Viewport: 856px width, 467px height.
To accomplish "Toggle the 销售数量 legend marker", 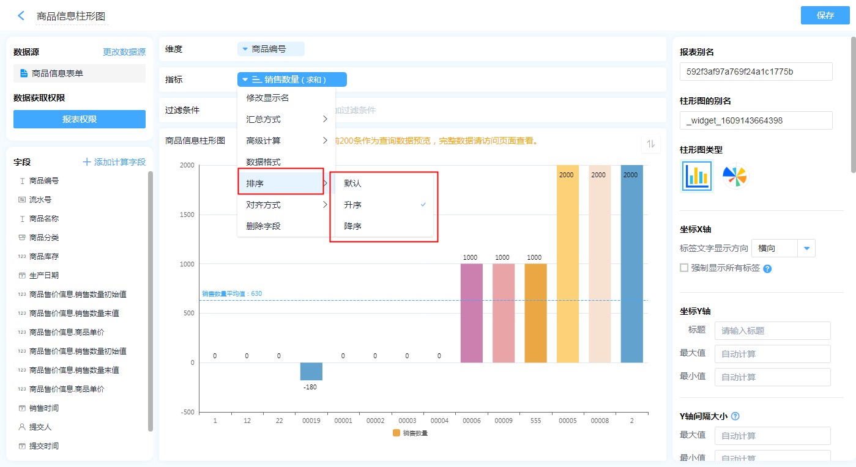I will click(396, 433).
